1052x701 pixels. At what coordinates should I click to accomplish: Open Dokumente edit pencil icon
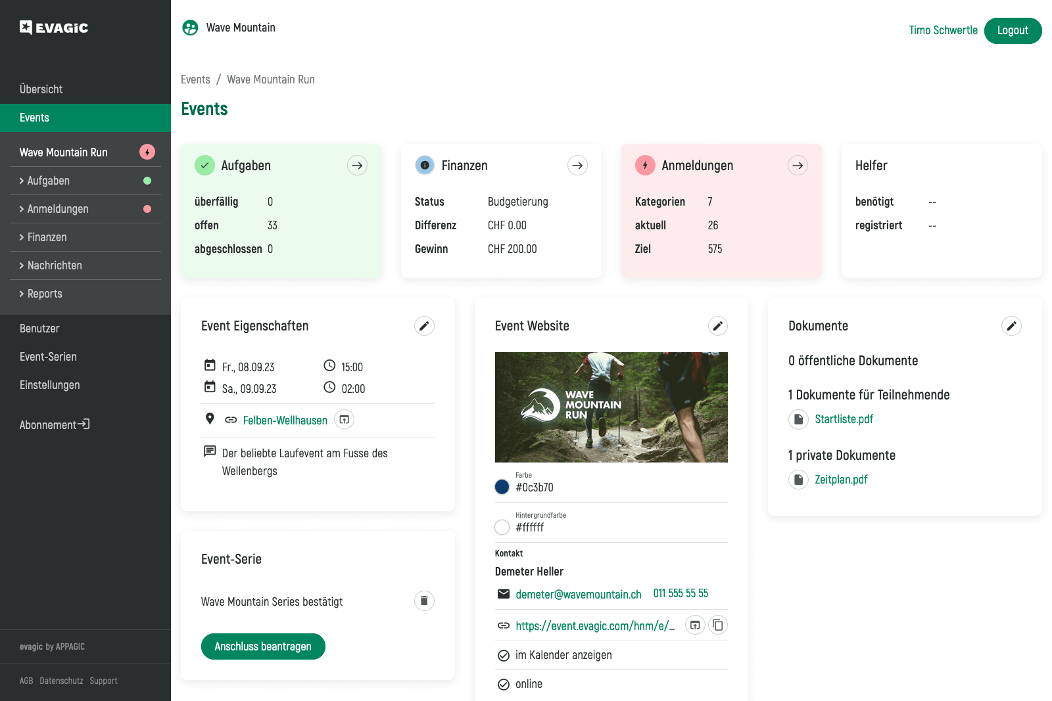coord(1011,326)
